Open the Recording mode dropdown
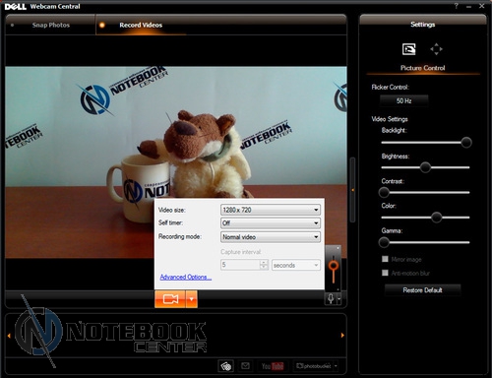This screenshot has width=492, height=378. pos(271,237)
